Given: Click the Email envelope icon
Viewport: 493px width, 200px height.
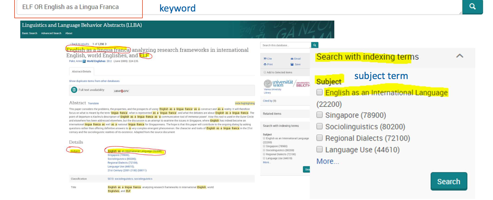Looking at the screenshot, I should 292,59.
